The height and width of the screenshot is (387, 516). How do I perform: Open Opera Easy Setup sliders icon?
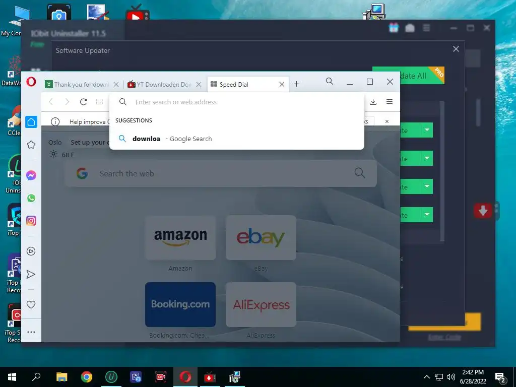click(x=390, y=102)
